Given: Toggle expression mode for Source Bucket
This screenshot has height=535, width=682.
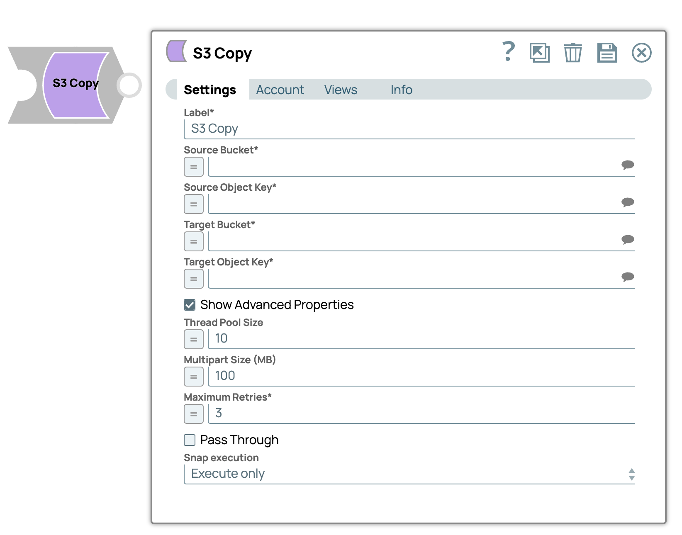Looking at the screenshot, I should click(x=193, y=167).
